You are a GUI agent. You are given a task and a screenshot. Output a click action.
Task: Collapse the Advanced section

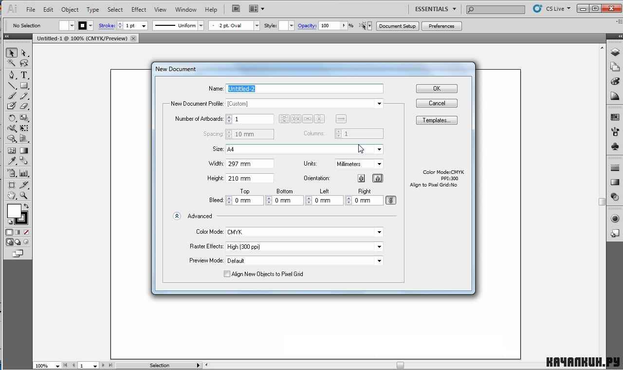point(177,216)
